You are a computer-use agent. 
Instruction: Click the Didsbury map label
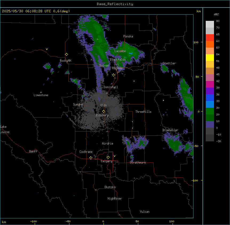pyautogui.click(x=102, y=115)
